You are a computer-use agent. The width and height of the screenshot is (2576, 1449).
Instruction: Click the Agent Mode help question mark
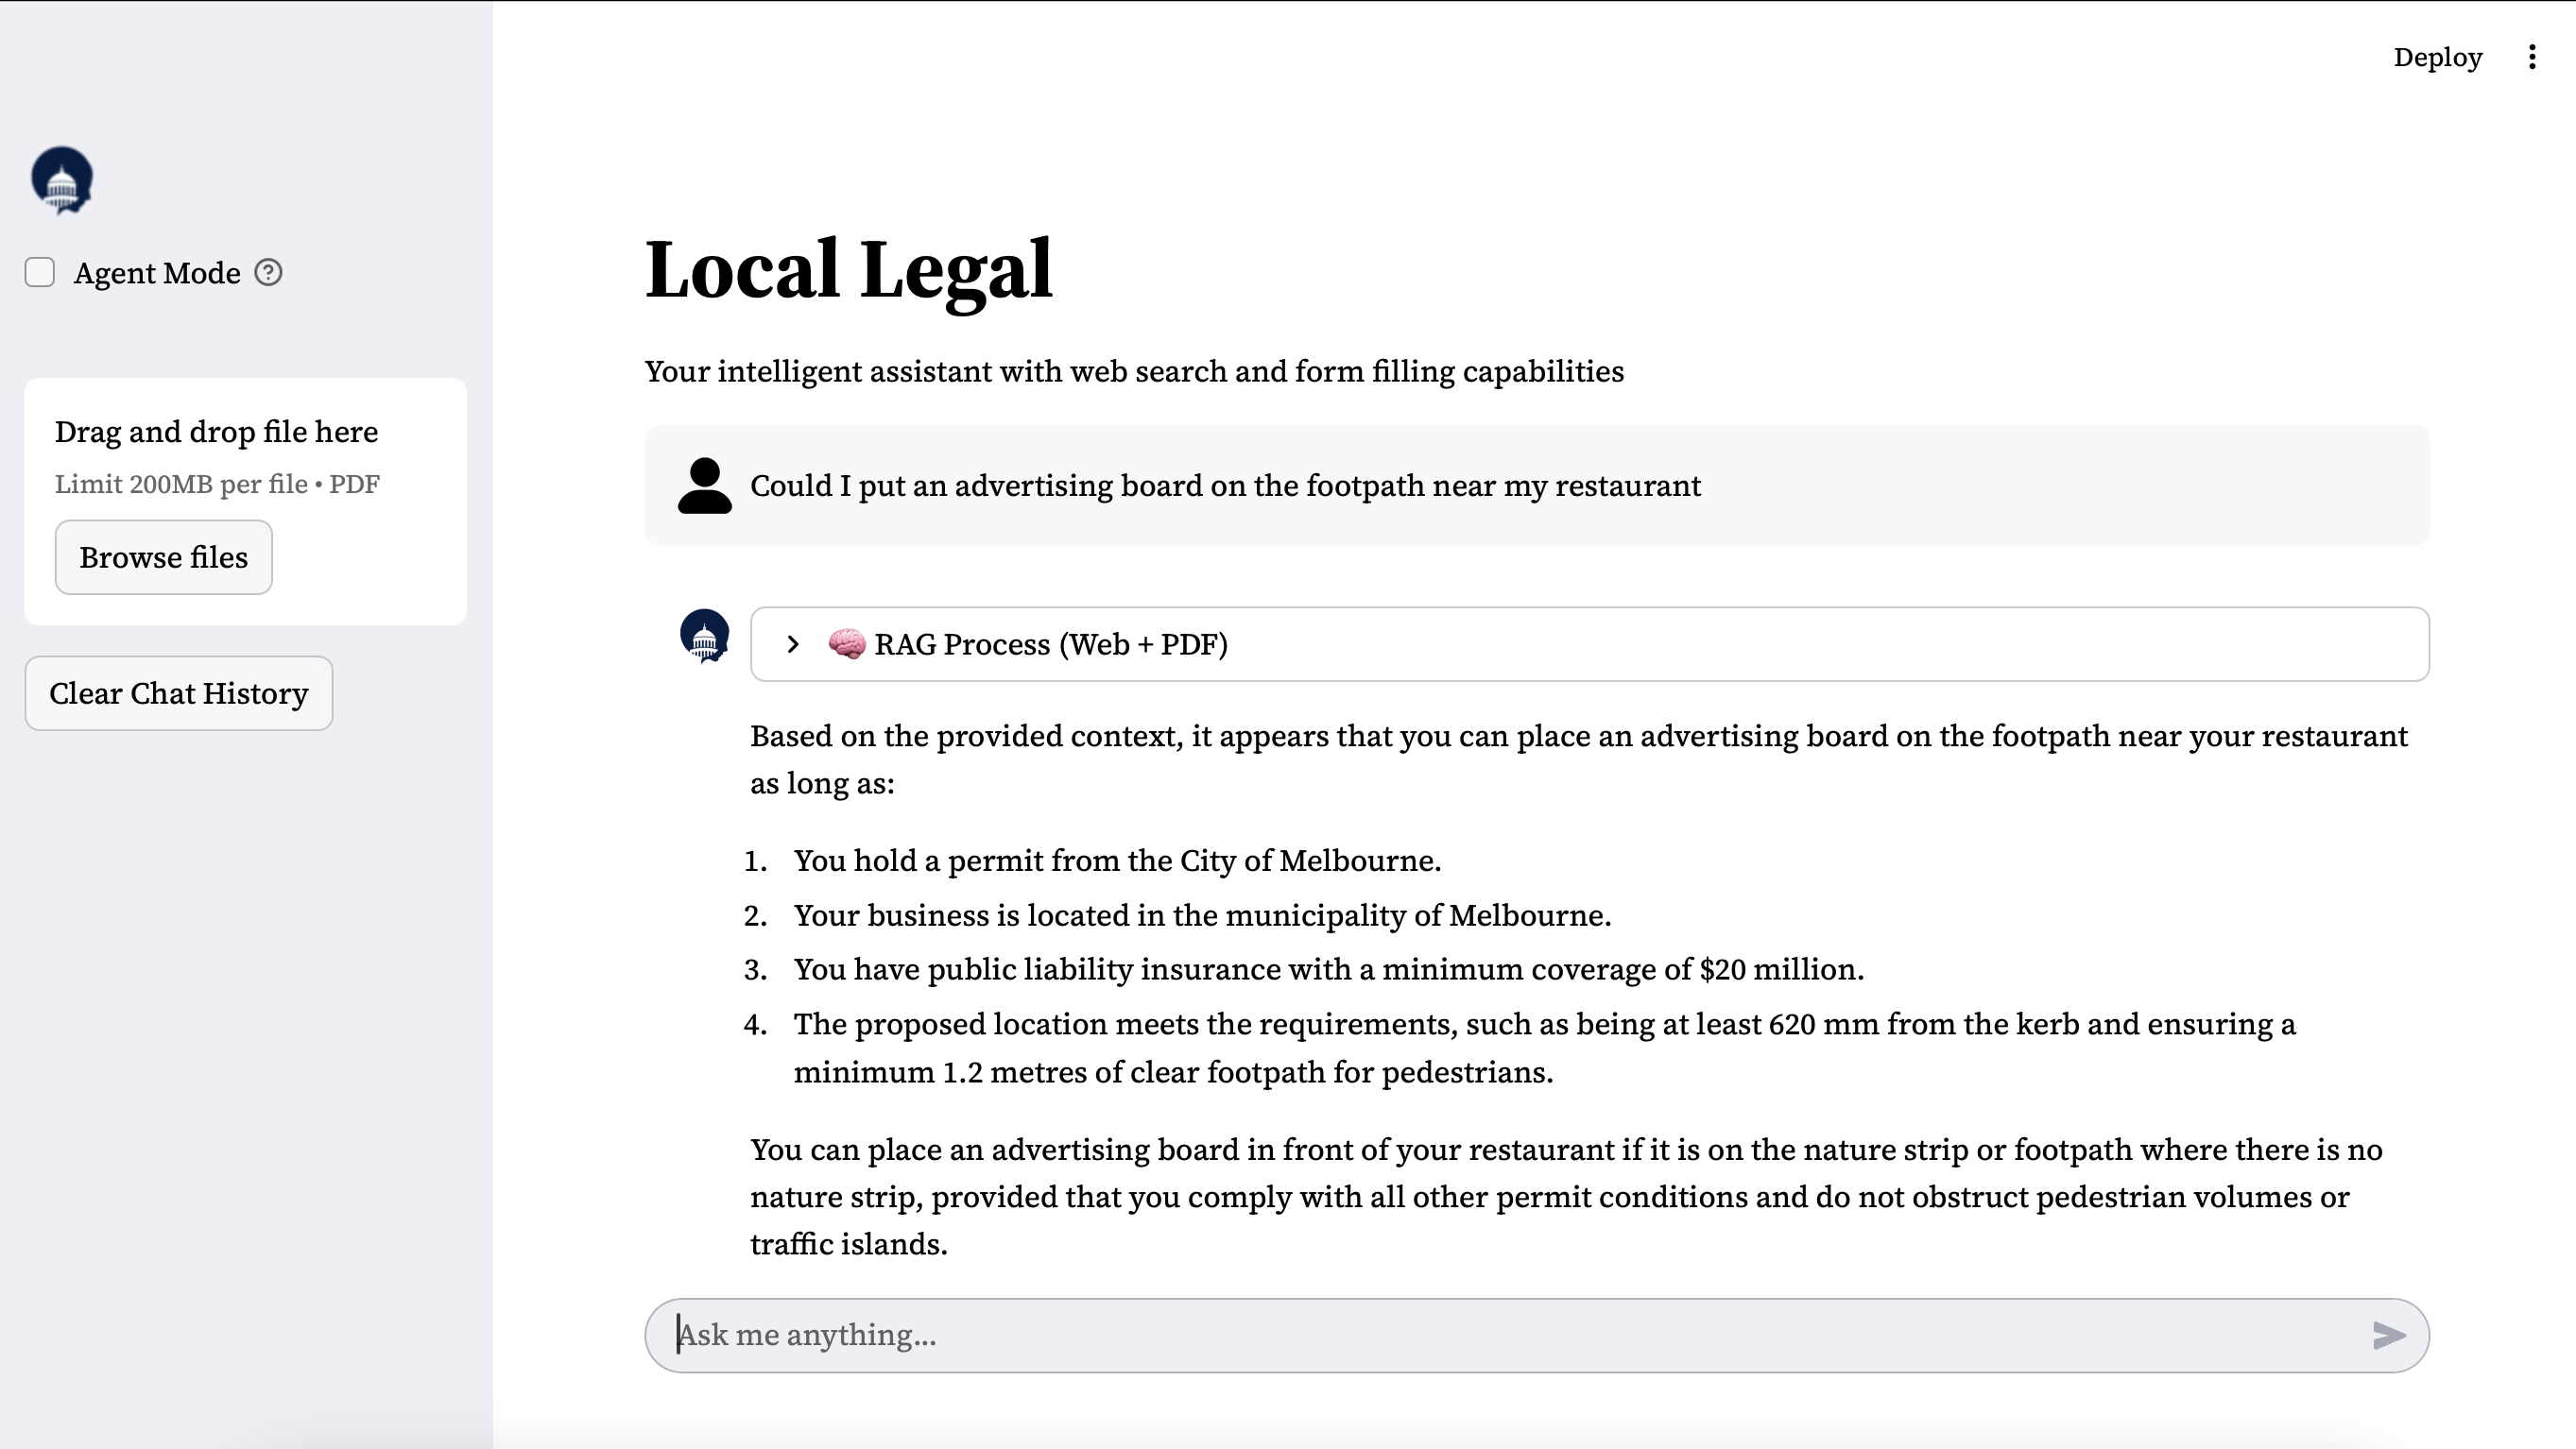[268, 272]
